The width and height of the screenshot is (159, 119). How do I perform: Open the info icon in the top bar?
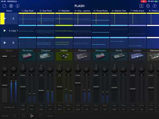click(18, 6)
